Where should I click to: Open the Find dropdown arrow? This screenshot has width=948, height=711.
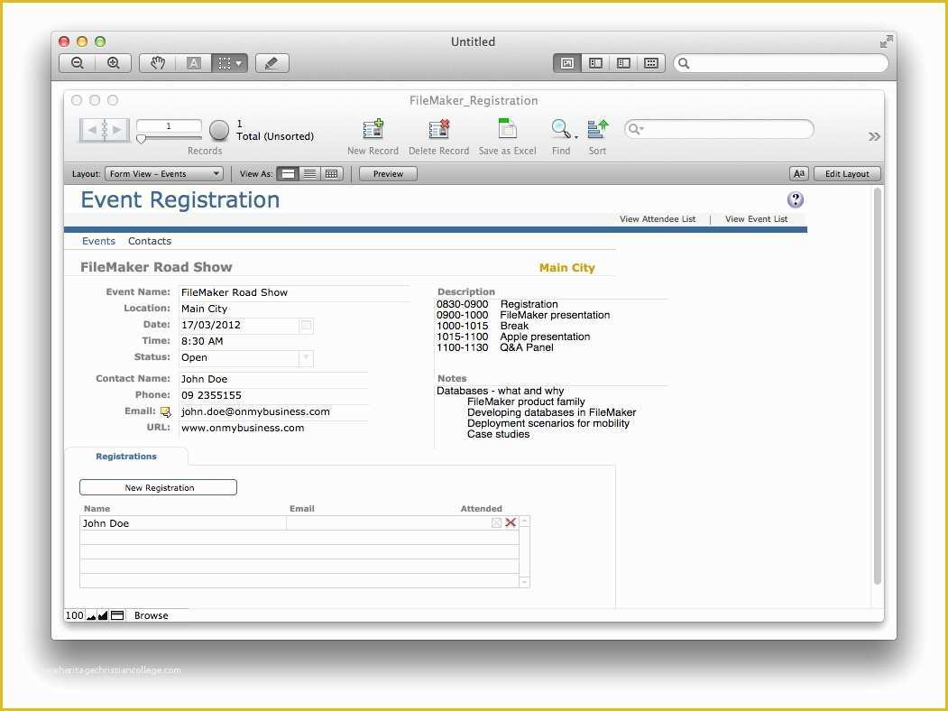coord(576,138)
